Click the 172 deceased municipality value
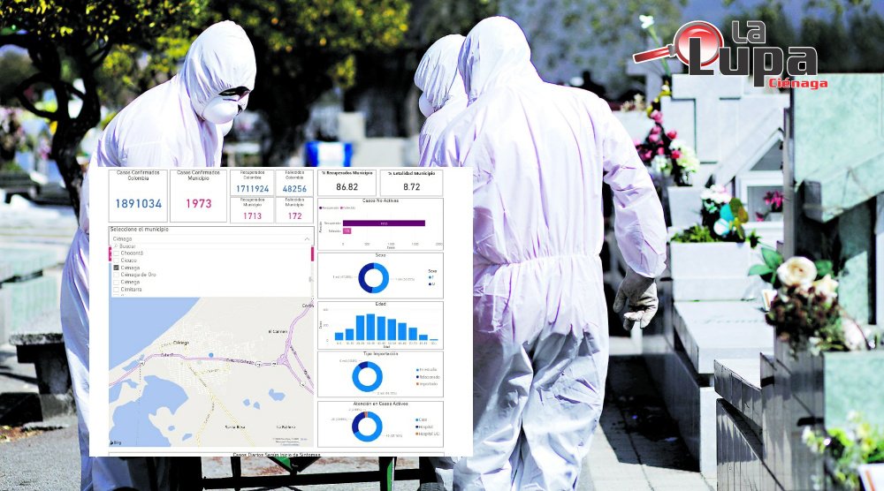The image size is (884, 491). click(294, 215)
